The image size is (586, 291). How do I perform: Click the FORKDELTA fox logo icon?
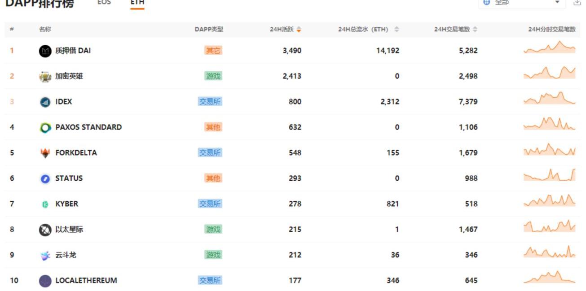click(x=45, y=153)
